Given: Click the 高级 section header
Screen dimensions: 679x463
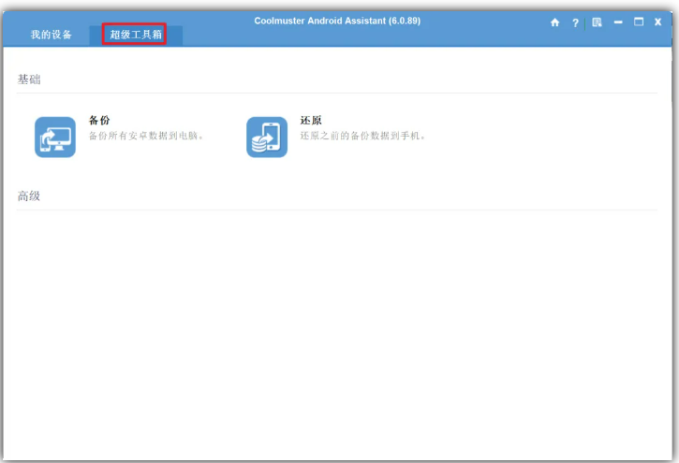Looking at the screenshot, I should 29,196.
